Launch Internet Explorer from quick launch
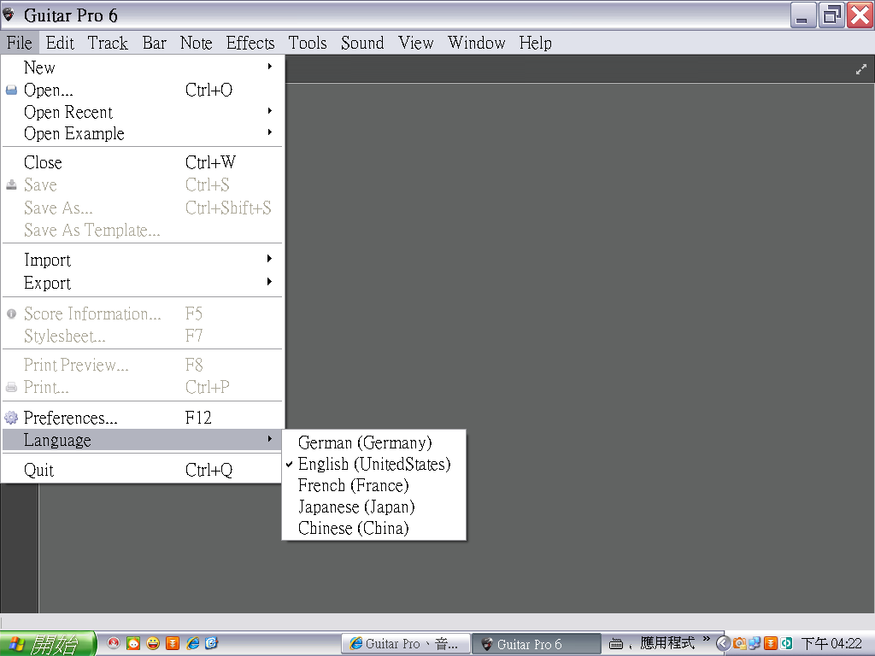The width and height of the screenshot is (875, 656). tap(193, 643)
